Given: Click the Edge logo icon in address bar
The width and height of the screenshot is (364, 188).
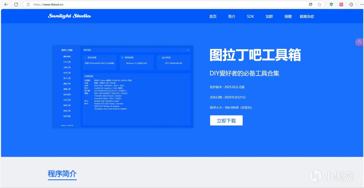Looking at the screenshot, I should point(311,5).
